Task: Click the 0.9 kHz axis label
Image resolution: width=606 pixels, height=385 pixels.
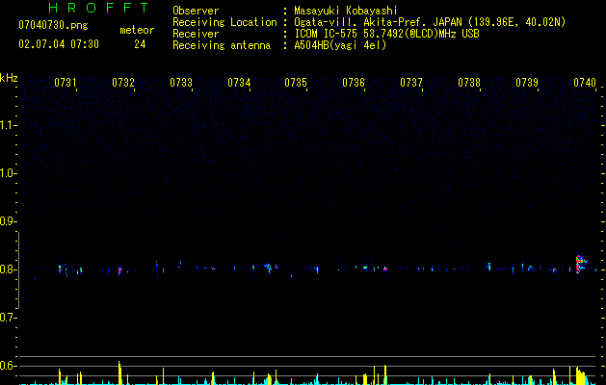Action: [8, 221]
